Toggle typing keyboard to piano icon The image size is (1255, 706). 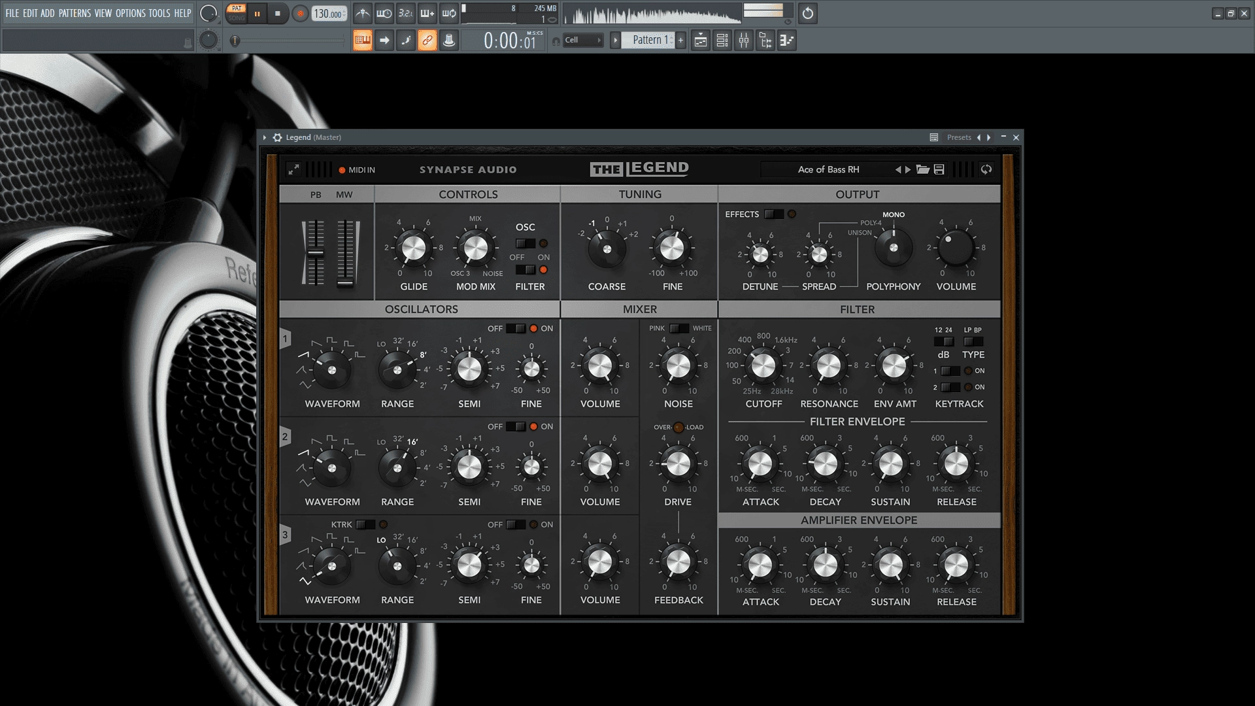(x=362, y=41)
